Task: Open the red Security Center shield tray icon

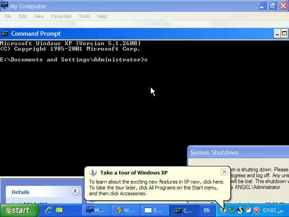Action: coord(256,210)
